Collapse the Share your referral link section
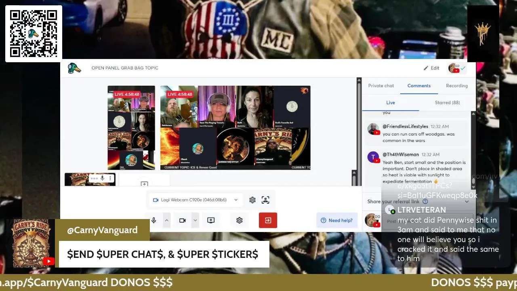Viewport: 517px width, 291px height. pos(467,201)
